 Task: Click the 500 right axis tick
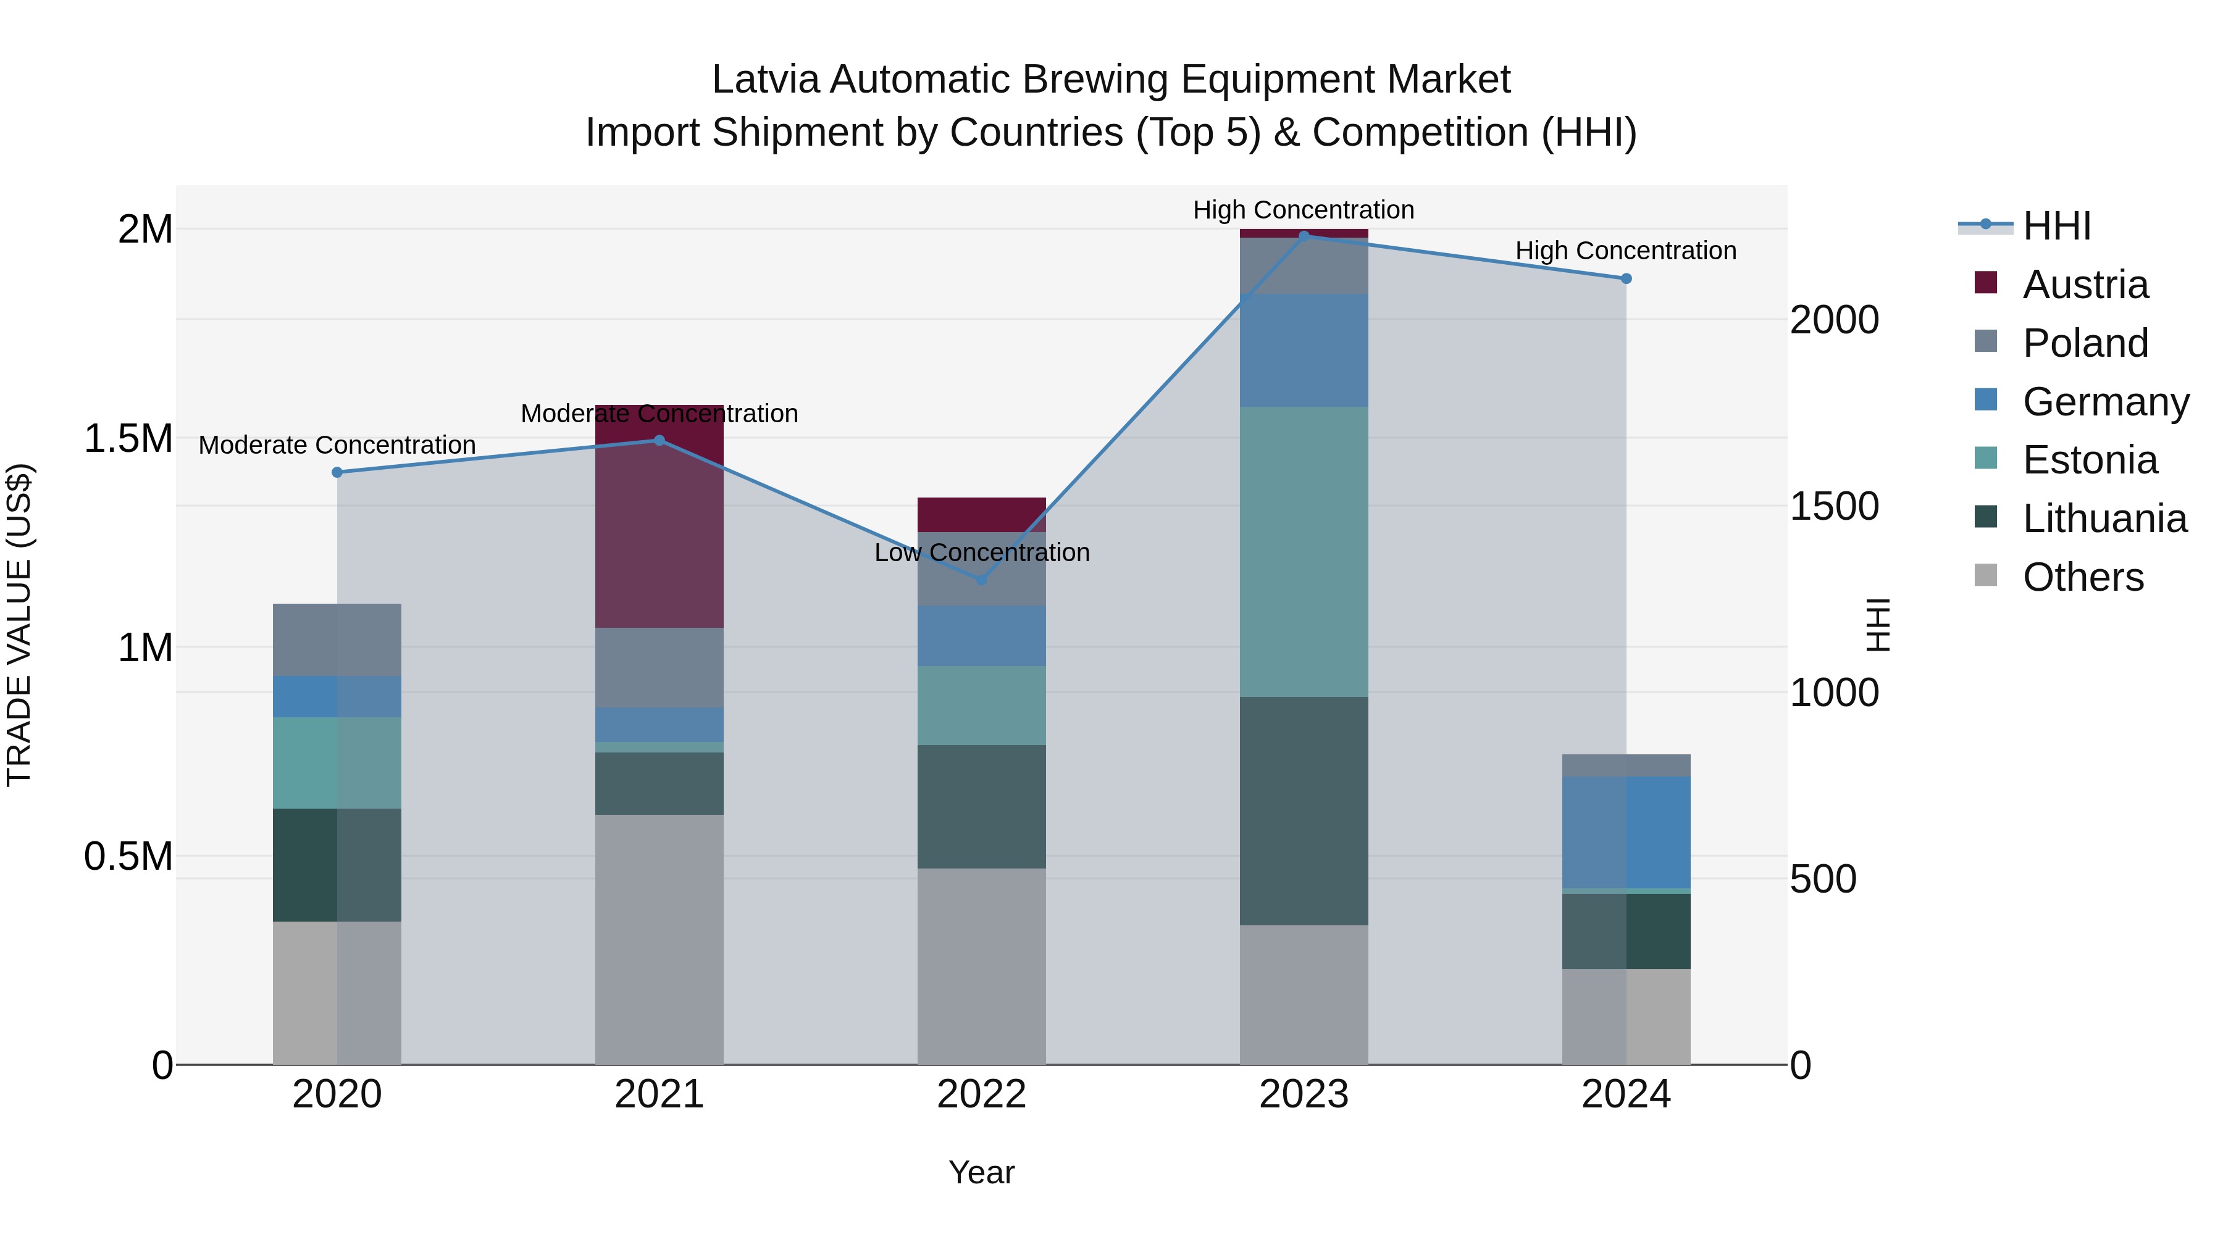point(1823,879)
